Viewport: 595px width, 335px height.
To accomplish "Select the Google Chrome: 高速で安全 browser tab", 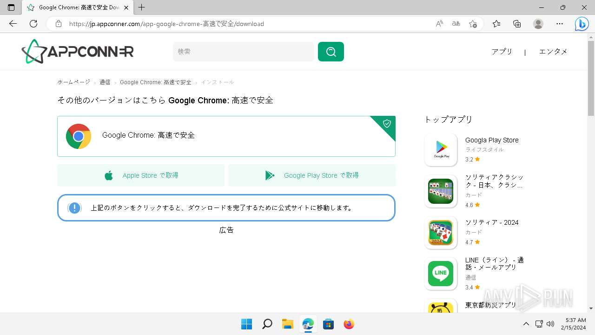I will click(x=78, y=7).
